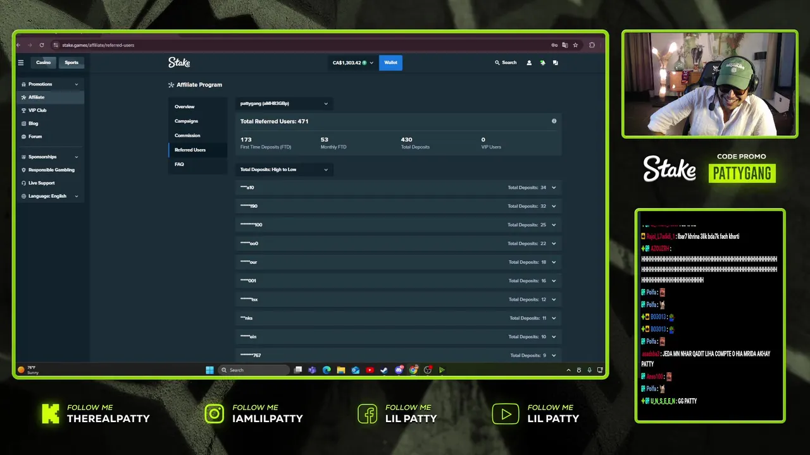Open Google Chrome from taskbar
810x455 pixels.
click(413, 370)
